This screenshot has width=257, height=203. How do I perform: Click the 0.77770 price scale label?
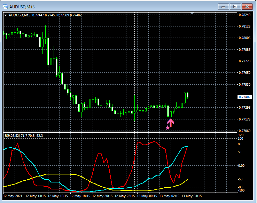tap(244, 61)
